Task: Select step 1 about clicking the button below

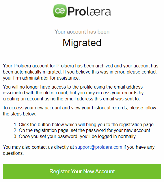Action: [x=84, y=124]
